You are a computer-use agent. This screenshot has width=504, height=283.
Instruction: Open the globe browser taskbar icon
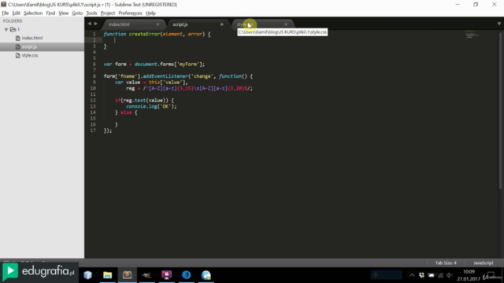coord(206,275)
